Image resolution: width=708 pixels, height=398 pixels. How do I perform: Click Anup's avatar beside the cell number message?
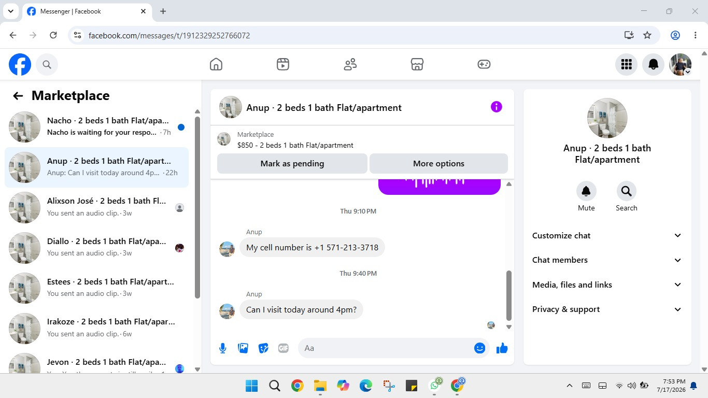click(227, 249)
